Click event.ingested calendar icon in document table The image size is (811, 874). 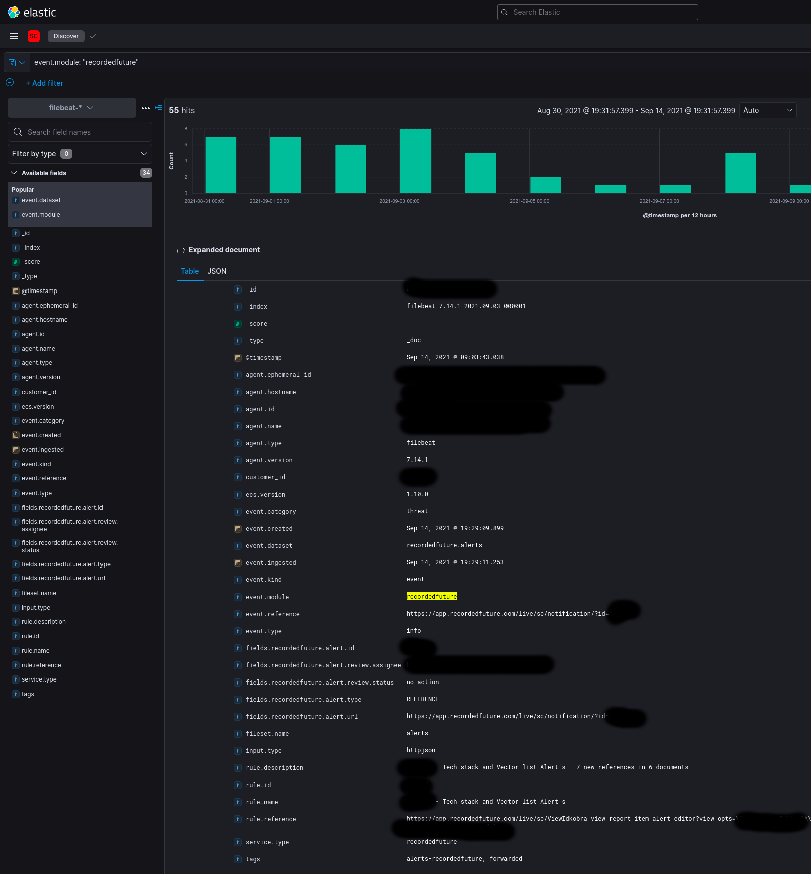click(x=238, y=563)
